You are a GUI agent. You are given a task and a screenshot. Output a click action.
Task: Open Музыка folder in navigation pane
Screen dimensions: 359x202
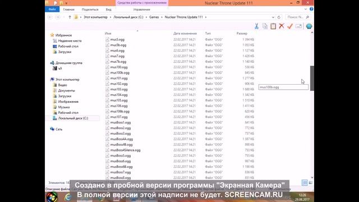(63, 107)
